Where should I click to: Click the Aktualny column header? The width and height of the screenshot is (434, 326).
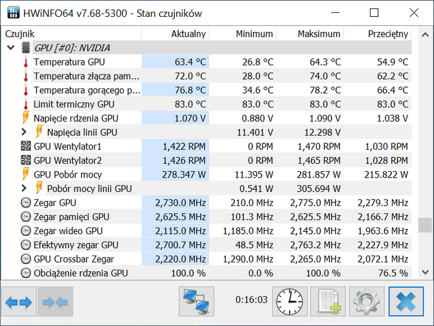(x=175, y=34)
